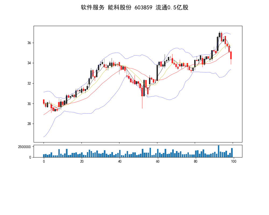Click the x-axis tick label 0
269x215 pixels.
44,161
